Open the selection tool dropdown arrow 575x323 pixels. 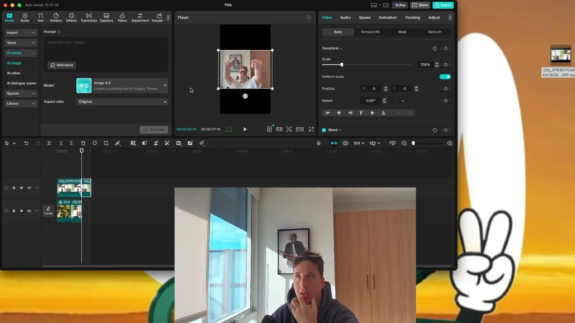pos(14,143)
